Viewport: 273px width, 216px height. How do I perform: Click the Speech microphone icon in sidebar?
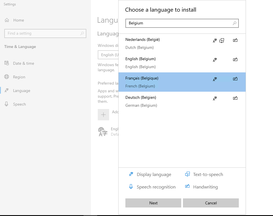7,104
